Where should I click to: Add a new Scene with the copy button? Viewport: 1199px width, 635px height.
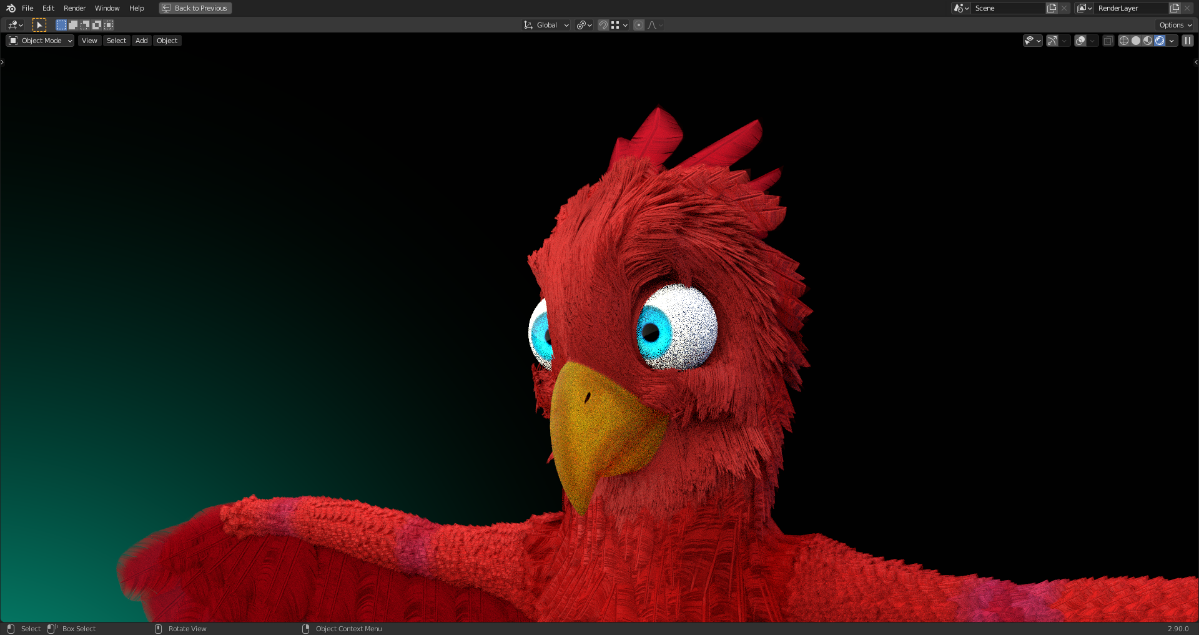pos(1052,7)
